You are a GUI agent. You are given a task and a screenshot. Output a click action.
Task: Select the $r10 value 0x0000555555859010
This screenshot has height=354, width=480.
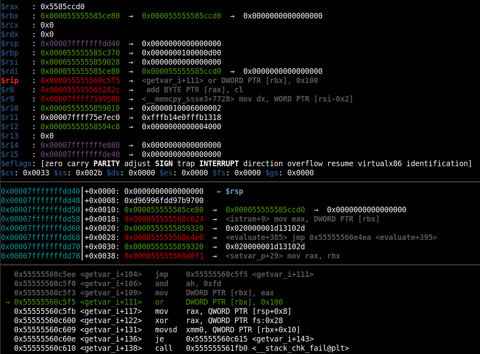(80, 108)
